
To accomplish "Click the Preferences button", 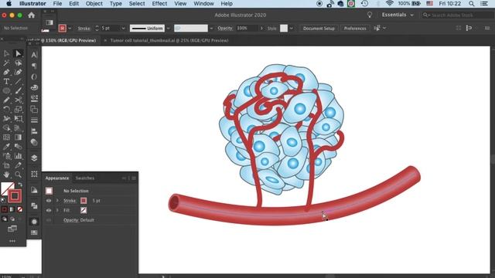I will point(355,28).
